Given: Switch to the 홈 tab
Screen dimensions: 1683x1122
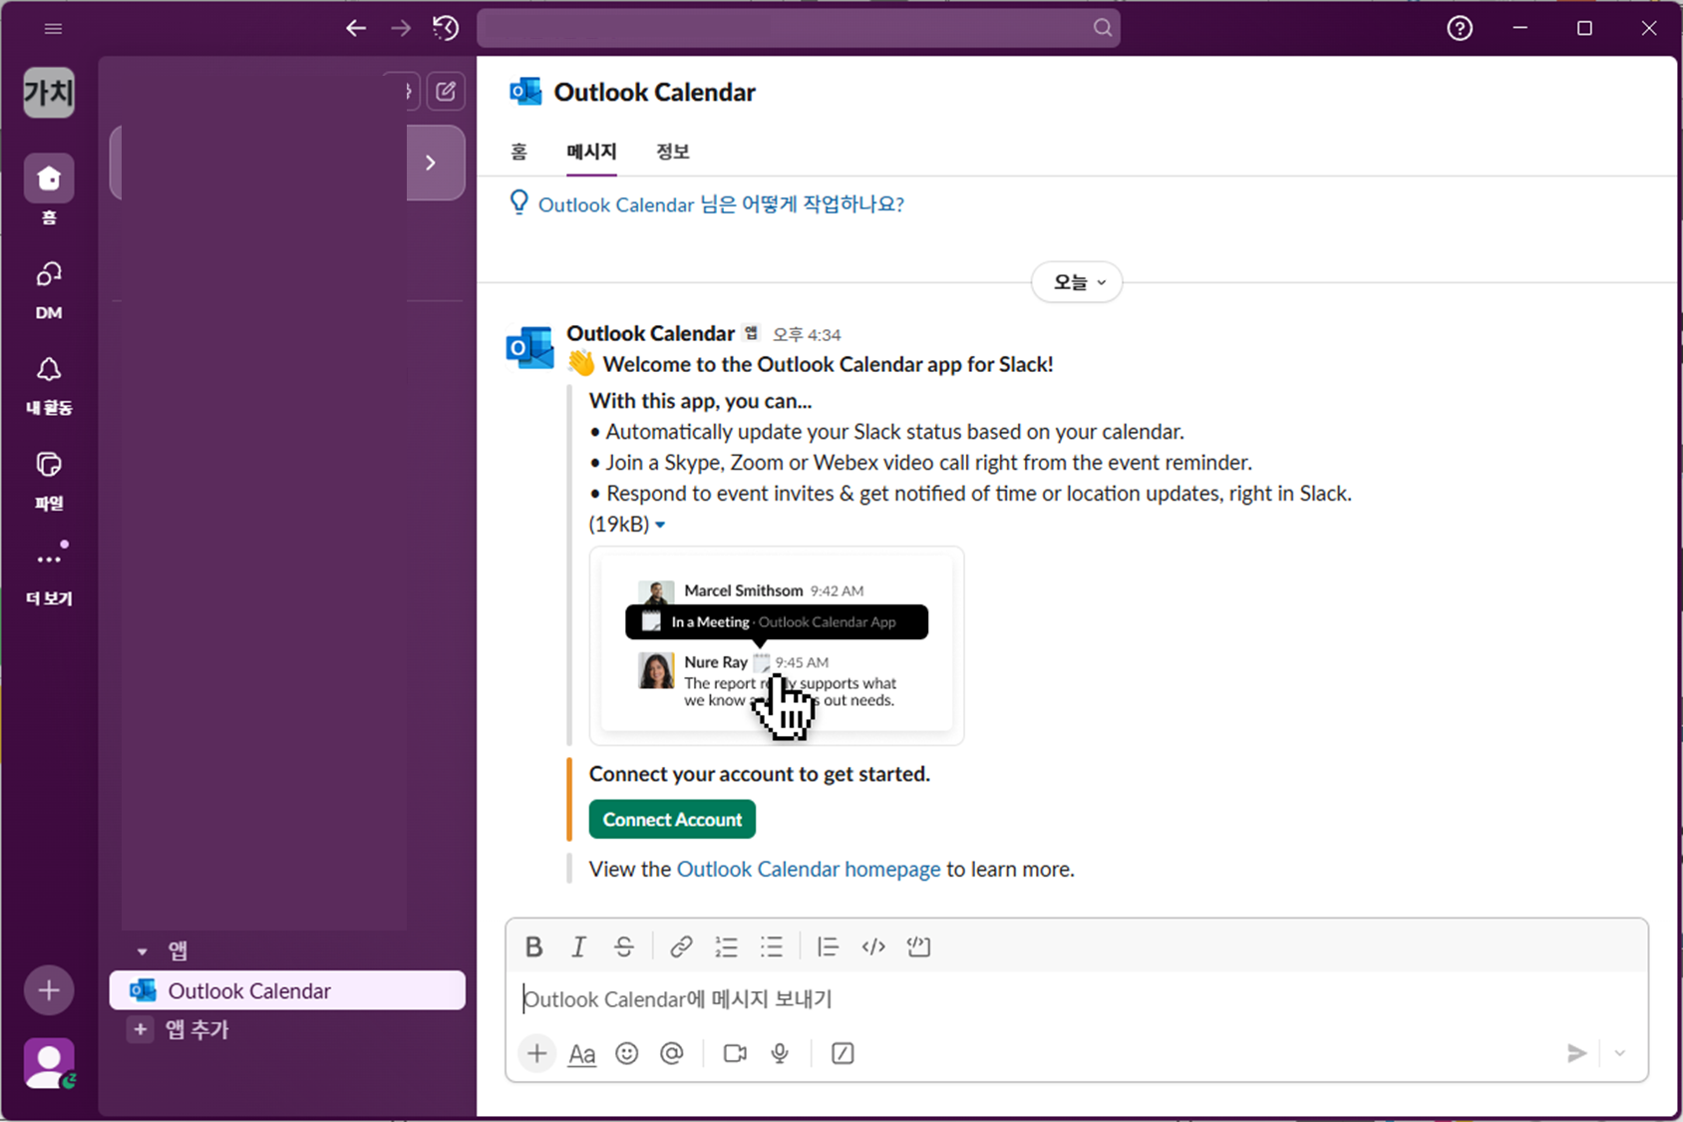Looking at the screenshot, I should click(518, 152).
